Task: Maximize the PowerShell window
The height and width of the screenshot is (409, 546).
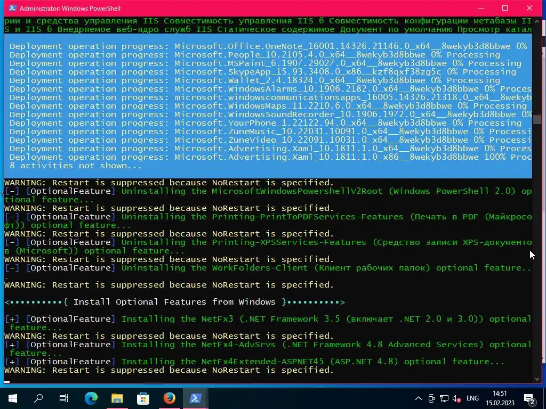Action: [x=505, y=8]
